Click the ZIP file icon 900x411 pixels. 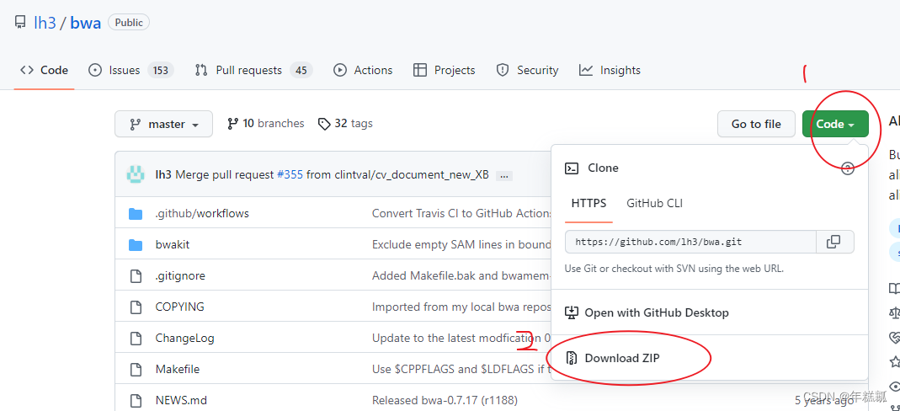[x=572, y=358]
